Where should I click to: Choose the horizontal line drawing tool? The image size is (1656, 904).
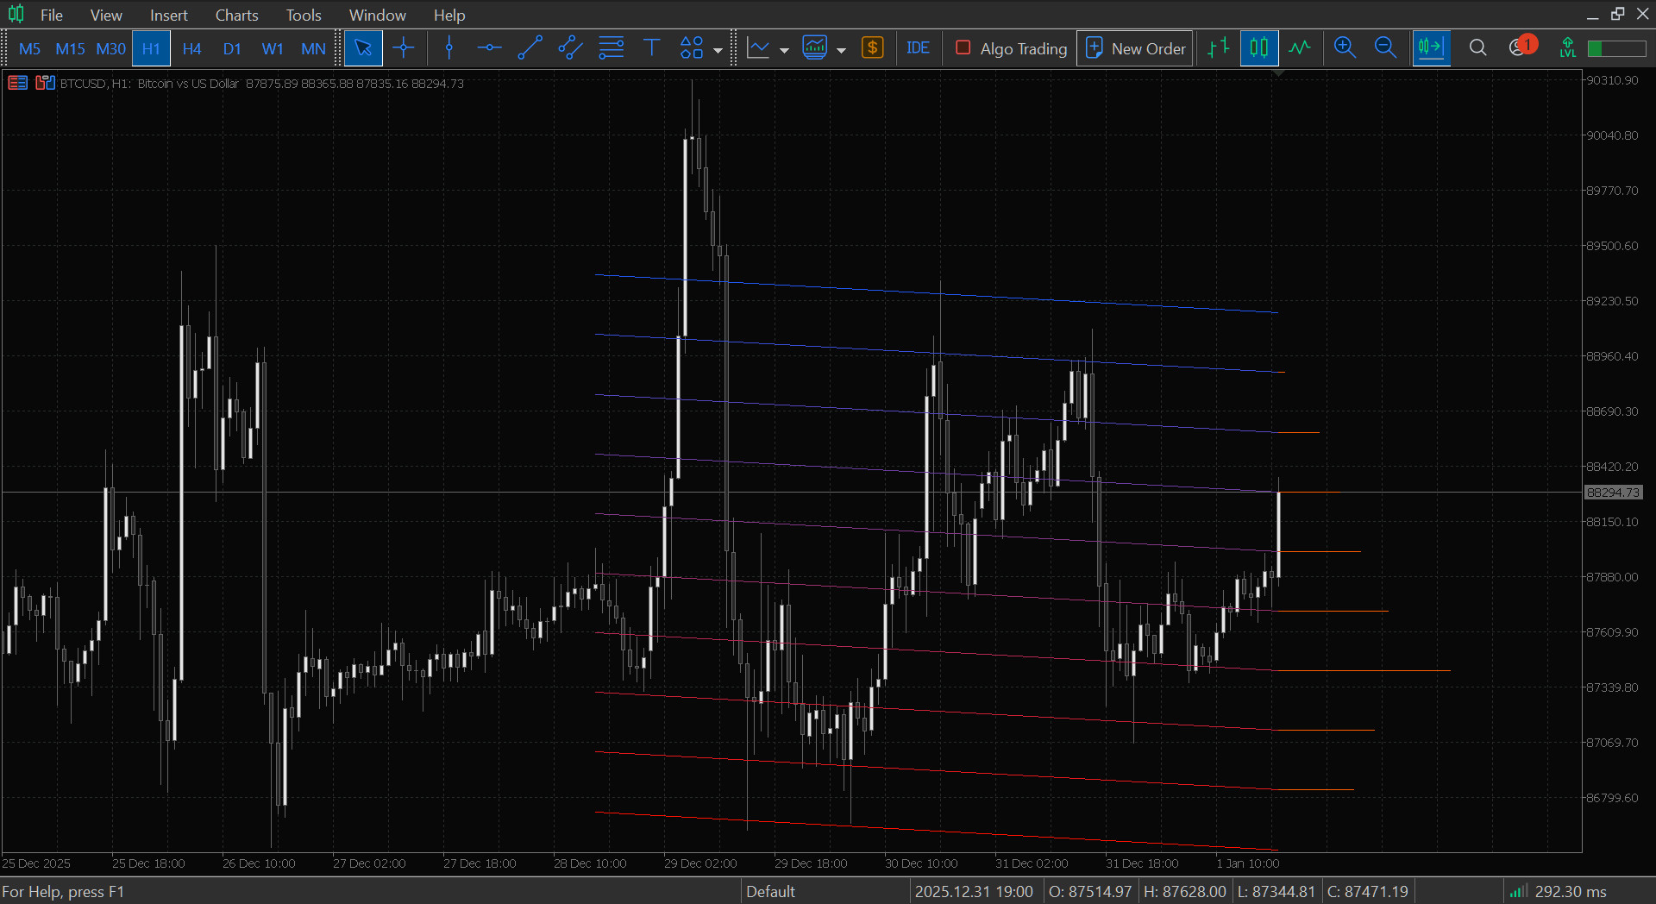click(x=489, y=48)
